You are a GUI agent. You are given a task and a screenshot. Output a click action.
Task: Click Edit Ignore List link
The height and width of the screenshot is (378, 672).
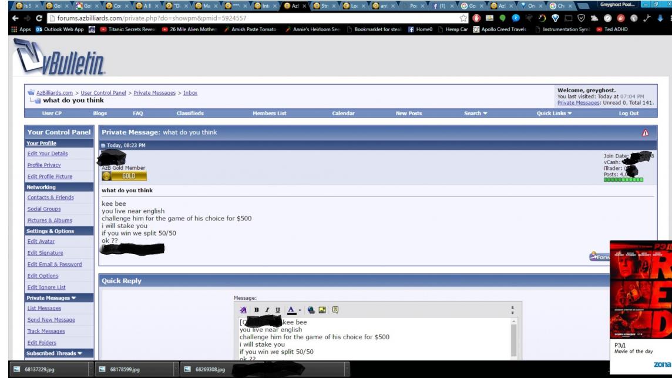[46, 287]
